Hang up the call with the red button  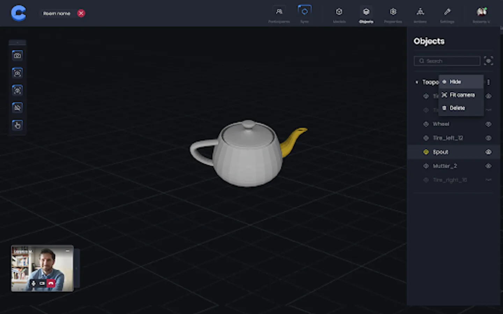51,283
